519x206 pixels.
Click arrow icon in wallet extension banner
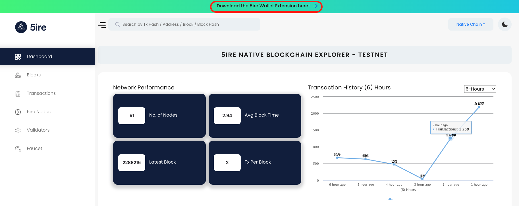[315, 6]
